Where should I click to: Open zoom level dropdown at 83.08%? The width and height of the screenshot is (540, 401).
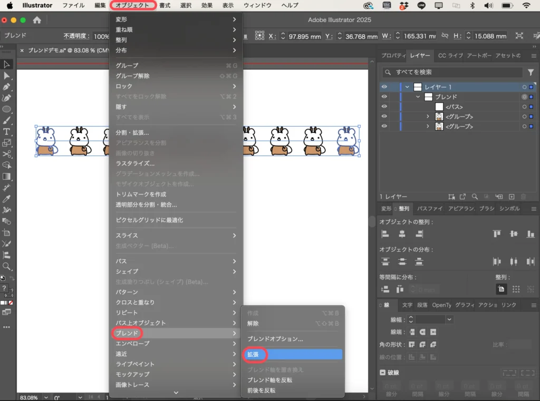pos(46,397)
